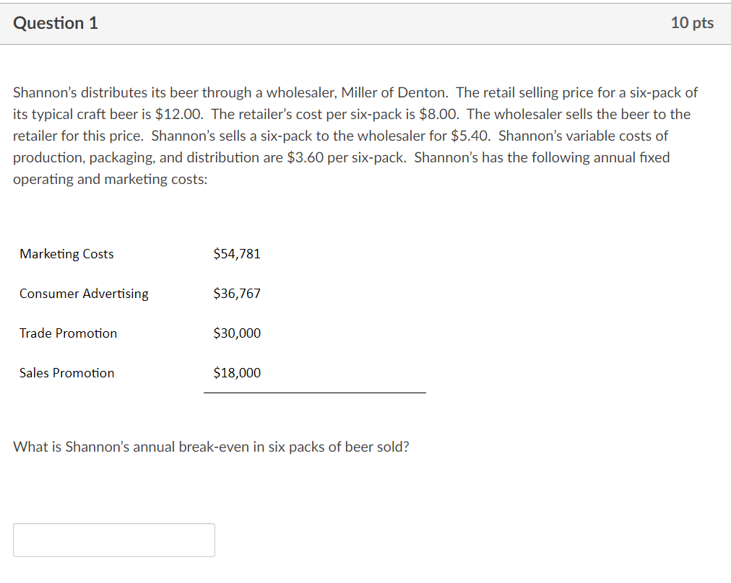Screen dimensions: 731x583
Task: Click the answer input box
Action: (x=114, y=540)
